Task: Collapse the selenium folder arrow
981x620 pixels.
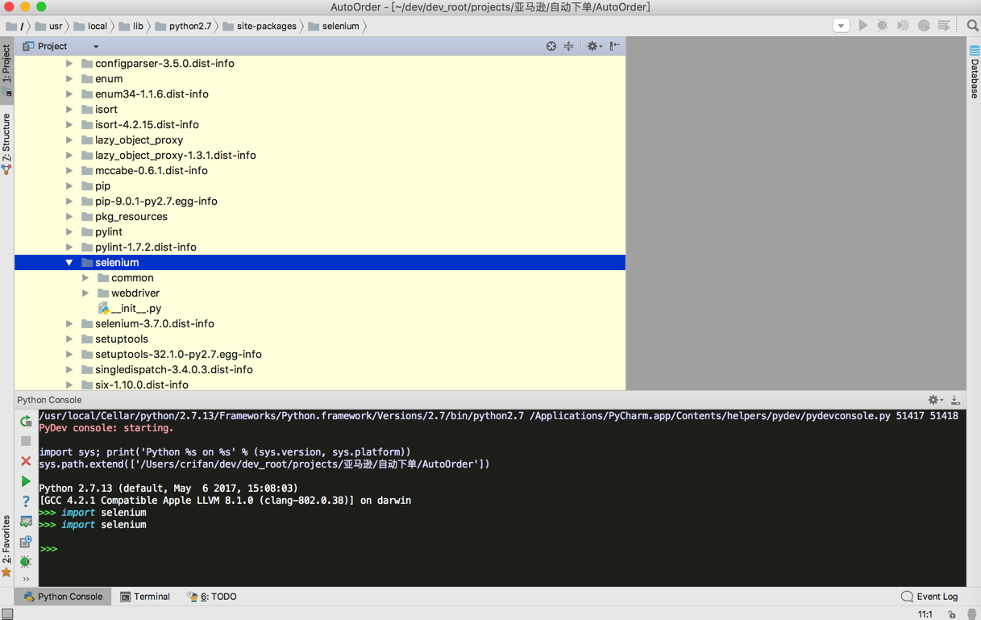Action: click(x=69, y=263)
